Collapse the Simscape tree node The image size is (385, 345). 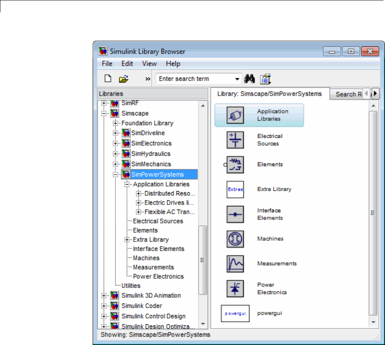click(104, 114)
